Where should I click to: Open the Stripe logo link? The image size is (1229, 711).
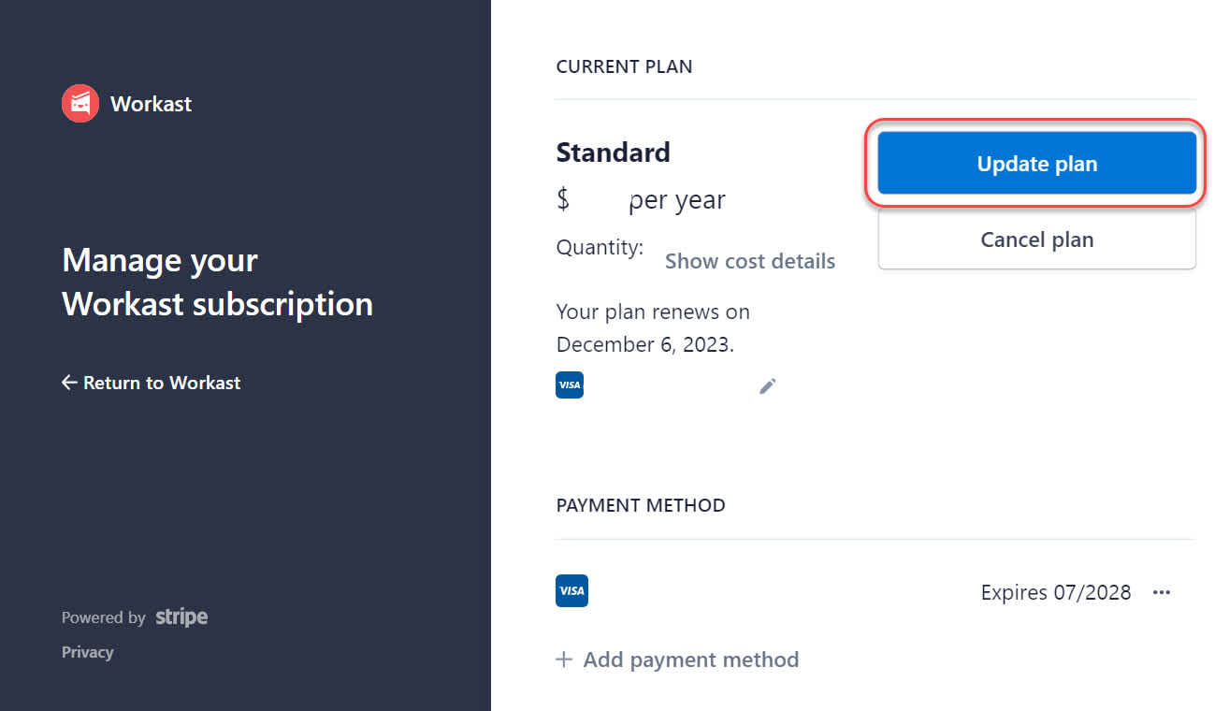[x=181, y=617]
